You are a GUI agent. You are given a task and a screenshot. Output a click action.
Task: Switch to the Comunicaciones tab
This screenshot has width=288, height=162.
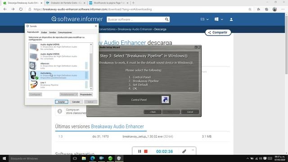coord(65,32)
